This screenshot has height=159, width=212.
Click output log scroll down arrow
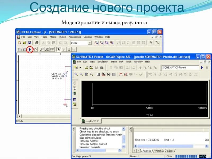pyautogui.click(x=123, y=147)
